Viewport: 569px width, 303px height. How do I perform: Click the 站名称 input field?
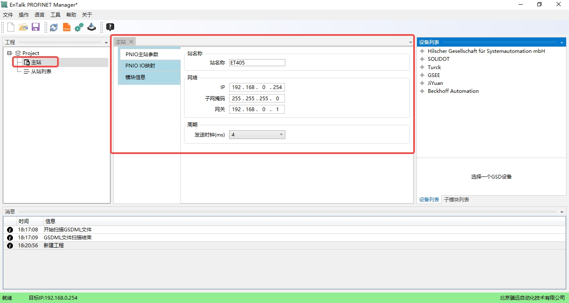257,63
